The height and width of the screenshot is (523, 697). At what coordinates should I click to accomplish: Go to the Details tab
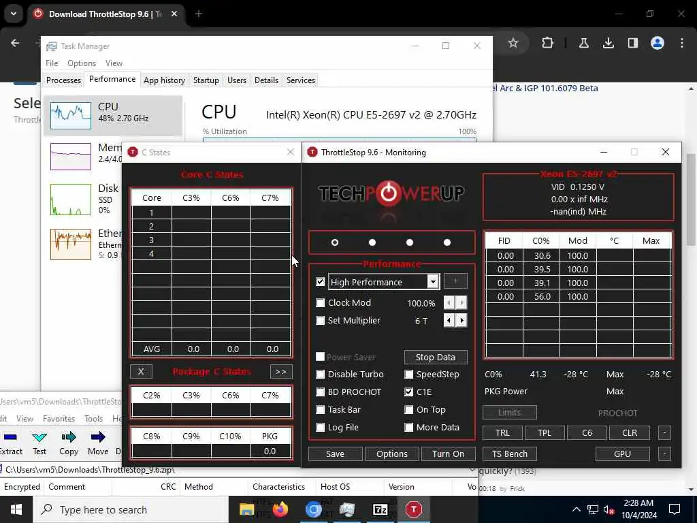266,80
